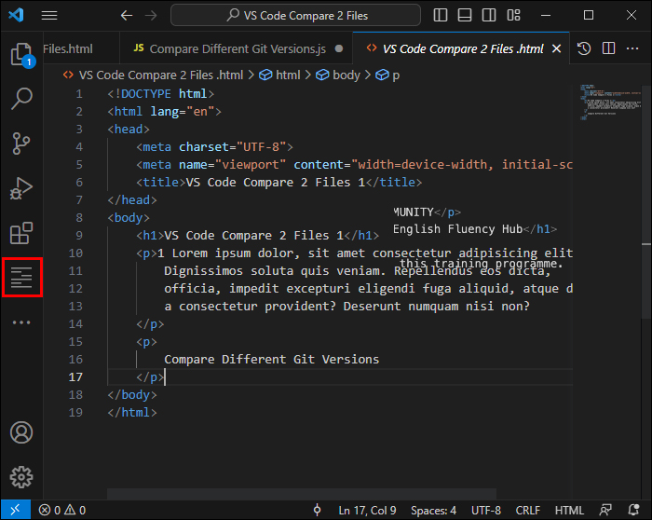Open the Run and Debug view
The width and height of the screenshot is (652, 520).
point(21,189)
